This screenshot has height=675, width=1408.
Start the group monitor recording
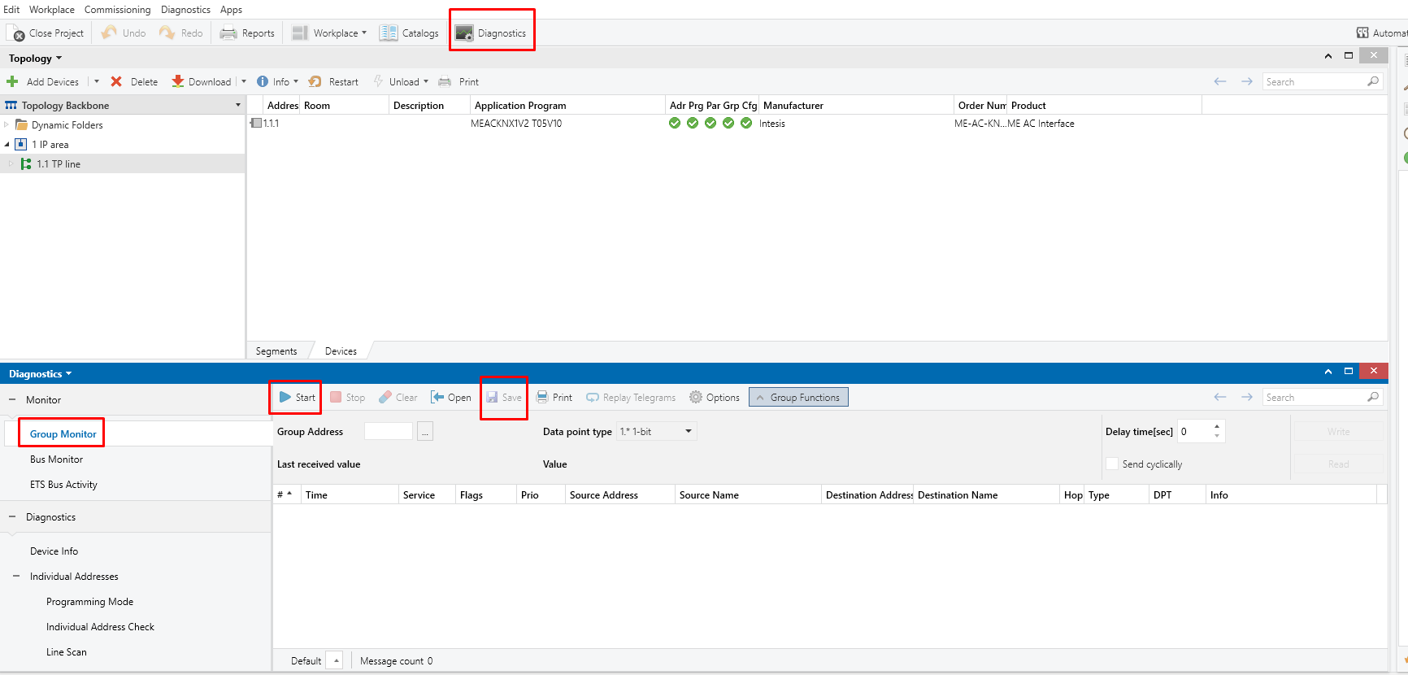pyautogui.click(x=297, y=398)
